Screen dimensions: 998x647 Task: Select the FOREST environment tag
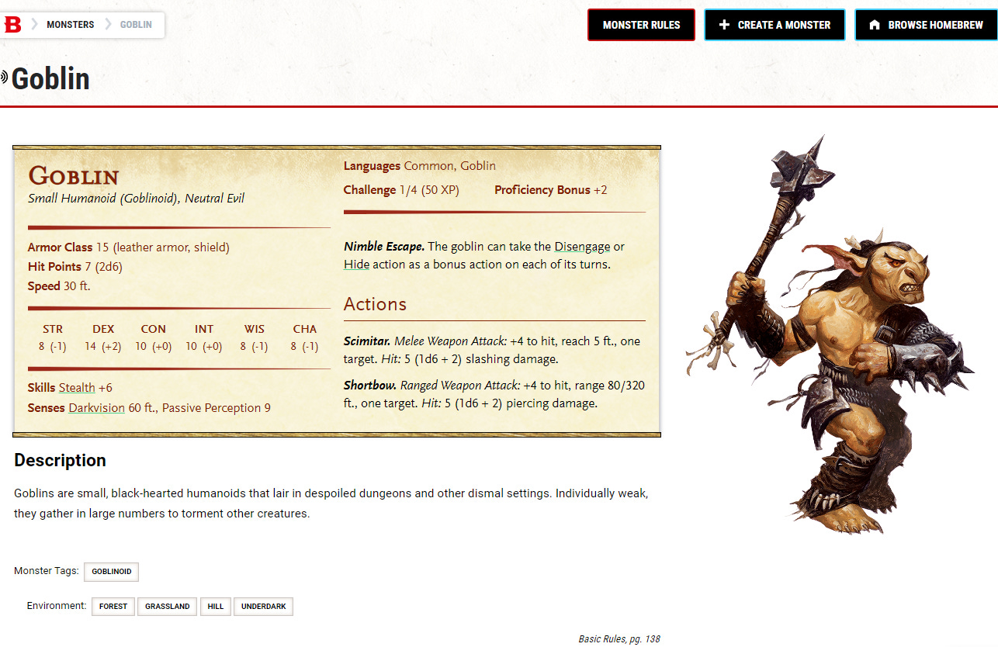pyautogui.click(x=113, y=607)
